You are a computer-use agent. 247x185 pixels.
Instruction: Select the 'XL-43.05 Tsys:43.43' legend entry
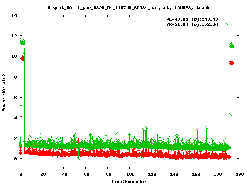tap(192, 19)
